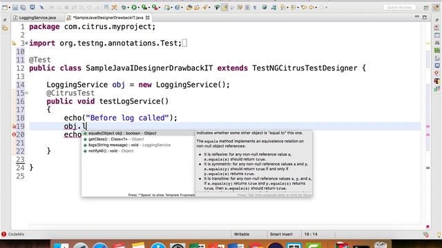Click the Quick Access search field

tap(399, 8)
